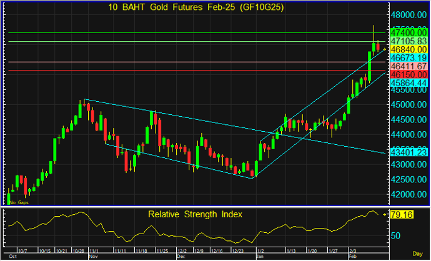Click the 50 level label on RSI scale
The width and height of the screenshot is (431, 261).
click(x=395, y=236)
